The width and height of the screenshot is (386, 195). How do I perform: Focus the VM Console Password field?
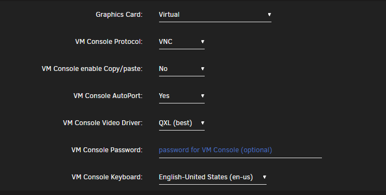point(241,150)
